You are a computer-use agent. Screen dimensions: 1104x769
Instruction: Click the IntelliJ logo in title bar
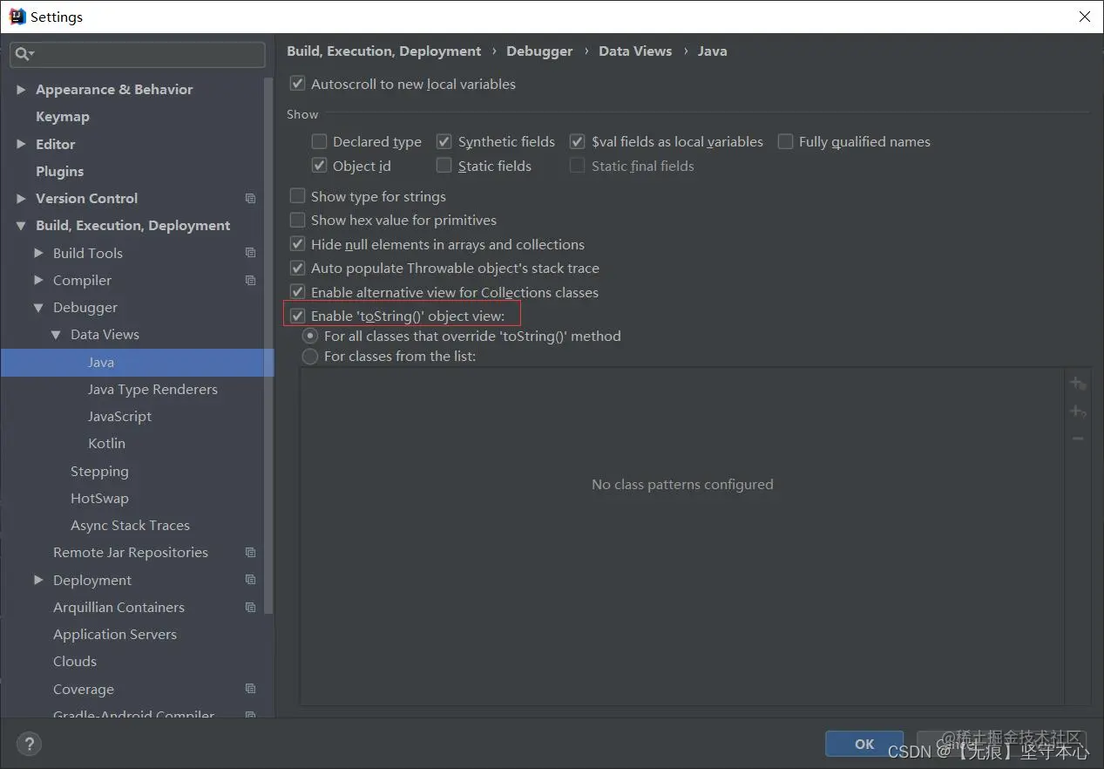17,17
